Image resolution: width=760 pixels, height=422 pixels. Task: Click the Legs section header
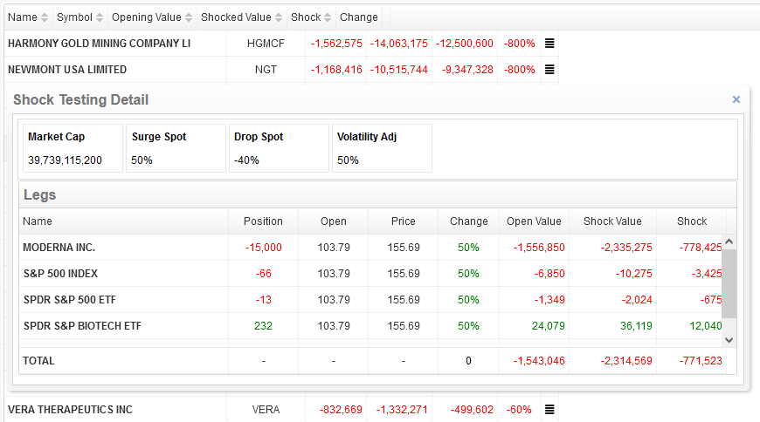point(377,195)
